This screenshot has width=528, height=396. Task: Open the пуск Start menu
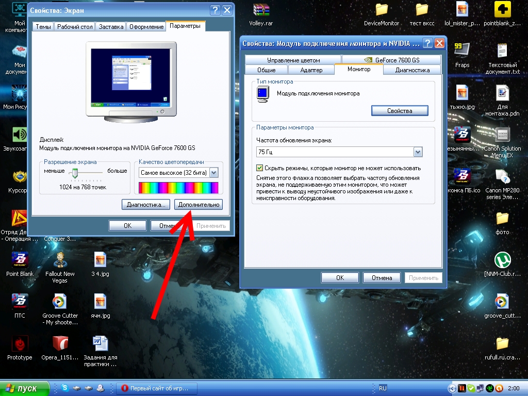tap(25, 388)
